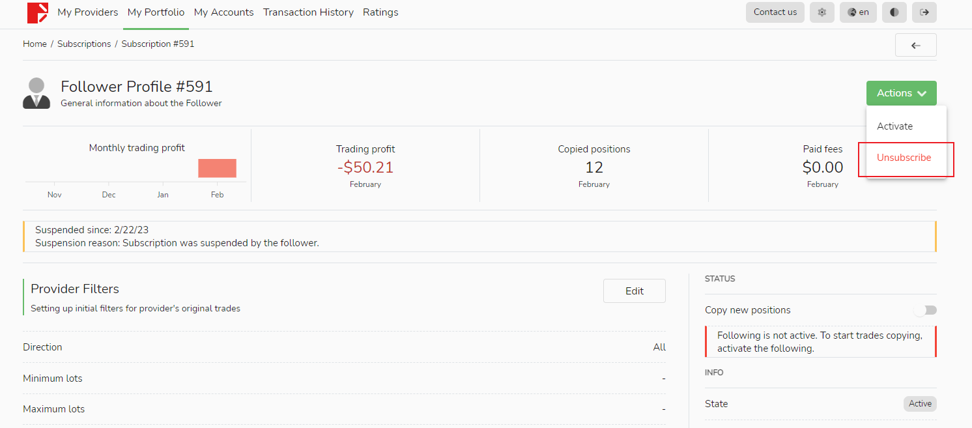972x428 pixels.
Task: Navigate to Home via breadcrumb
Action: [x=35, y=44]
